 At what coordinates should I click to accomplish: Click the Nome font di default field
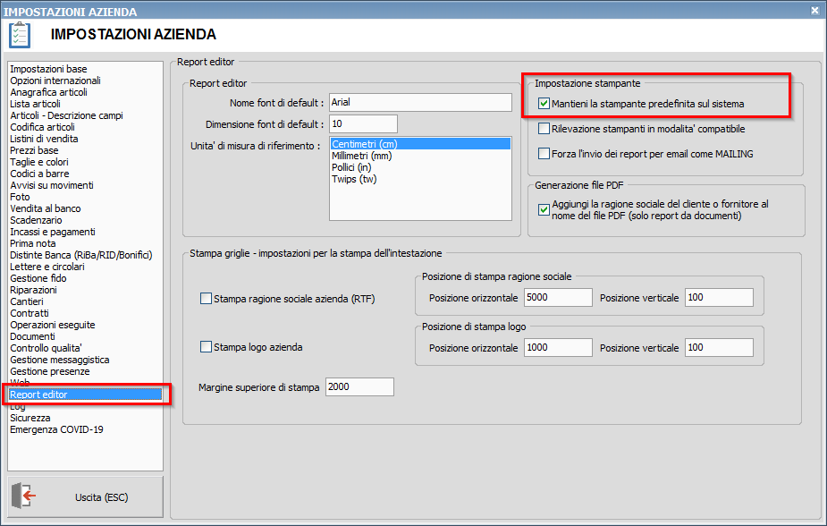coord(420,102)
